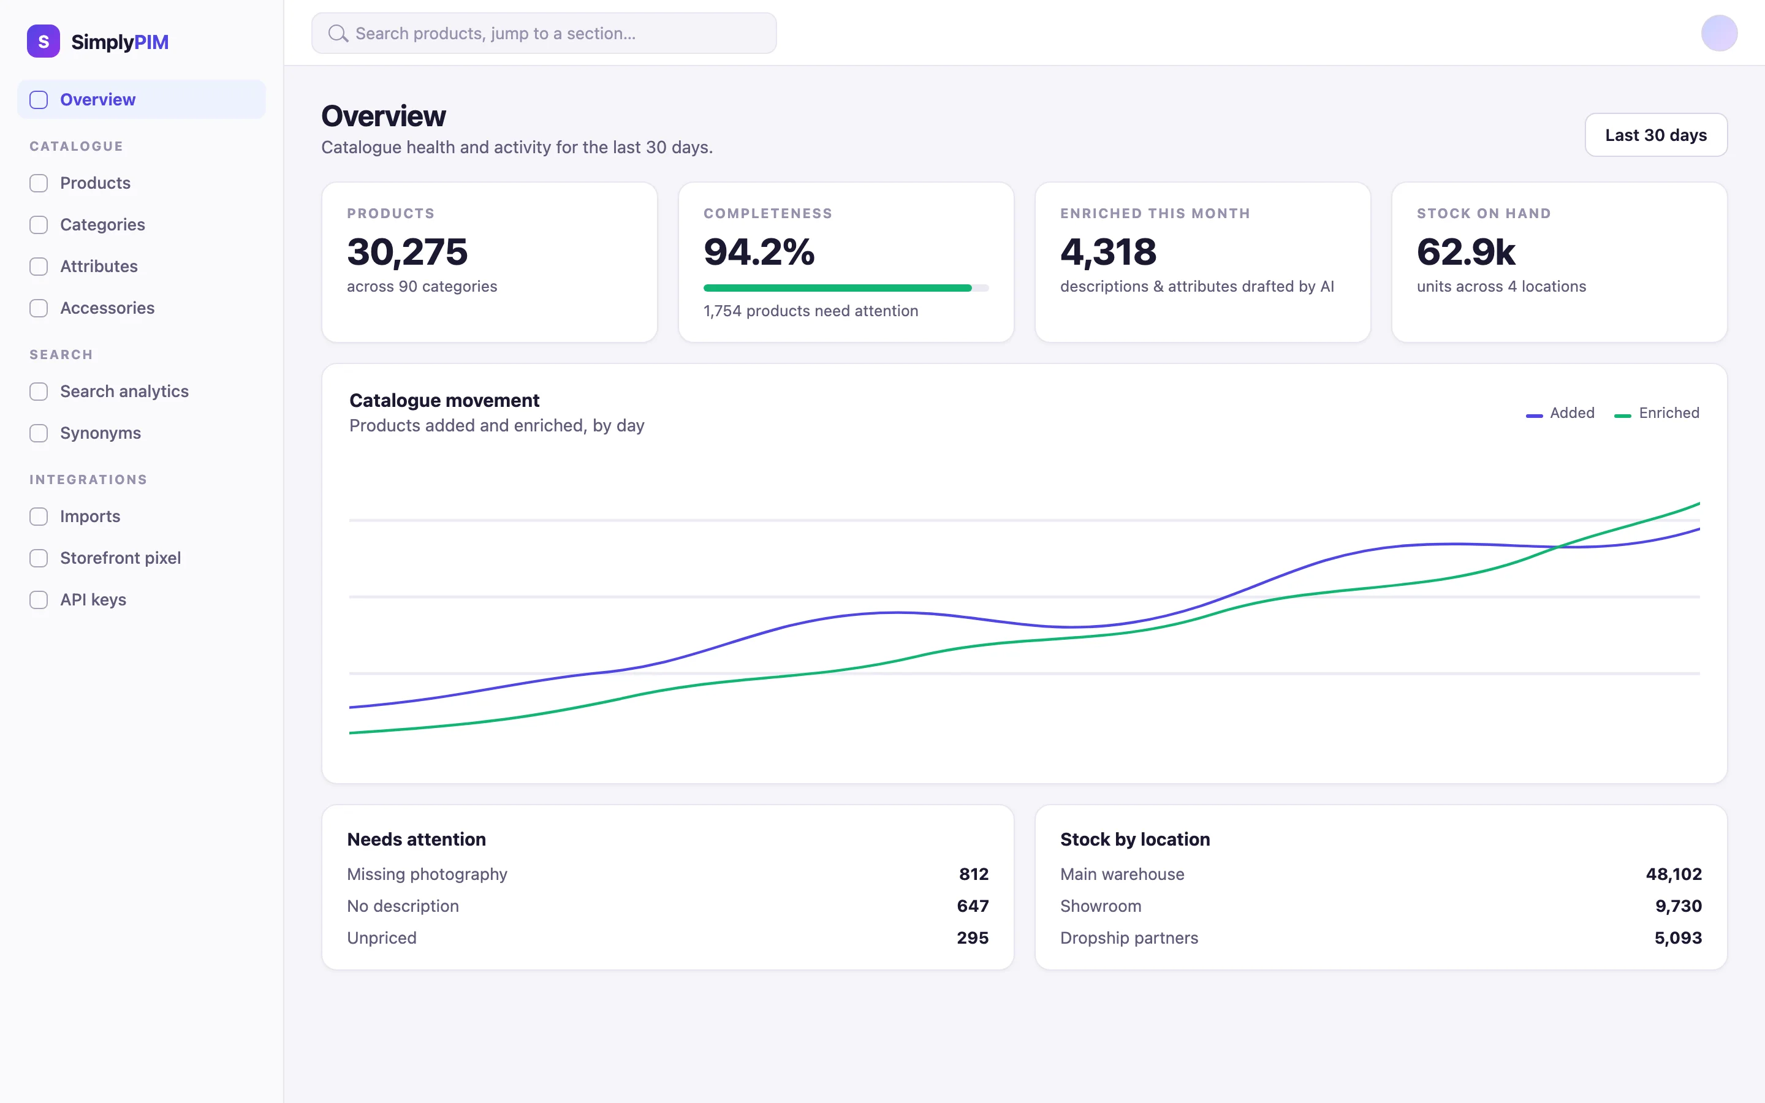The width and height of the screenshot is (1765, 1103).
Task: Click the Storefront pixel sidebar icon
Action: (x=39, y=558)
